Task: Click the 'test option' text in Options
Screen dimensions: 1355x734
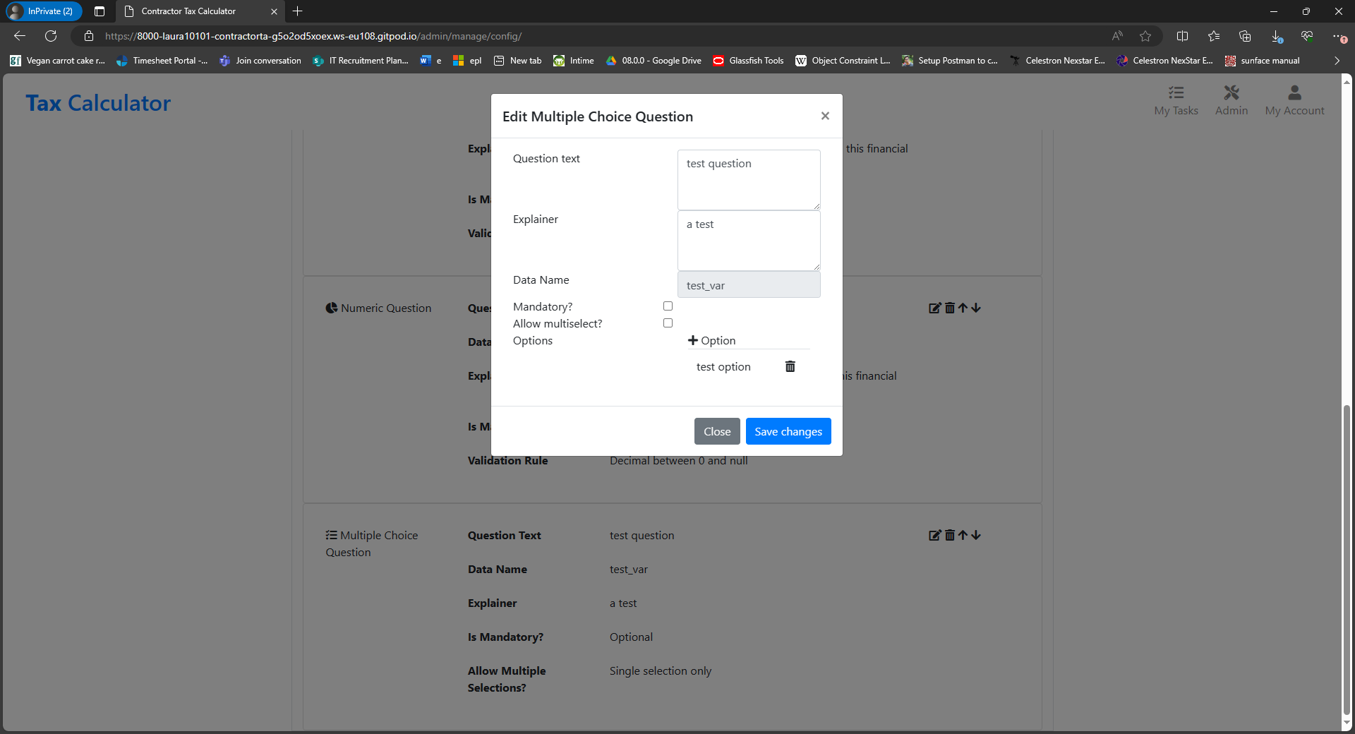Action: click(723, 366)
